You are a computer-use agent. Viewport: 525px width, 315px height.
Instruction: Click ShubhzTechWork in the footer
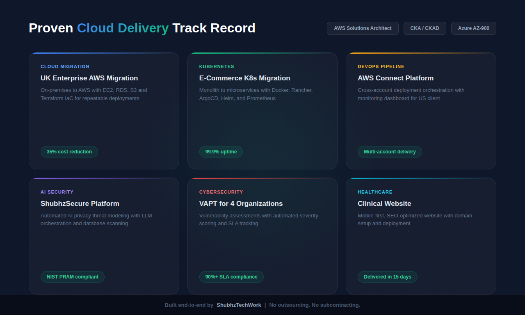[x=239, y=305]
